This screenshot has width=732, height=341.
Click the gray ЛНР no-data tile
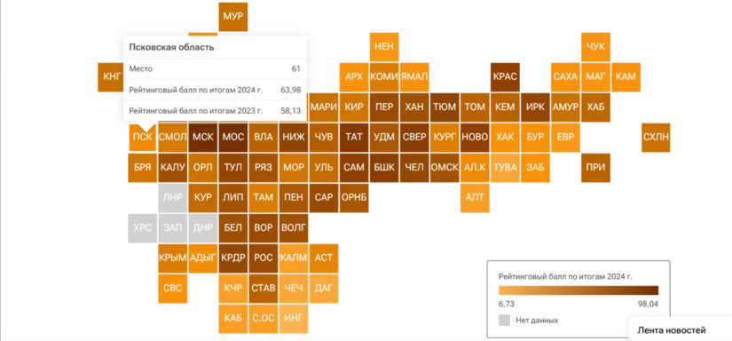click(x=173, y=198)
